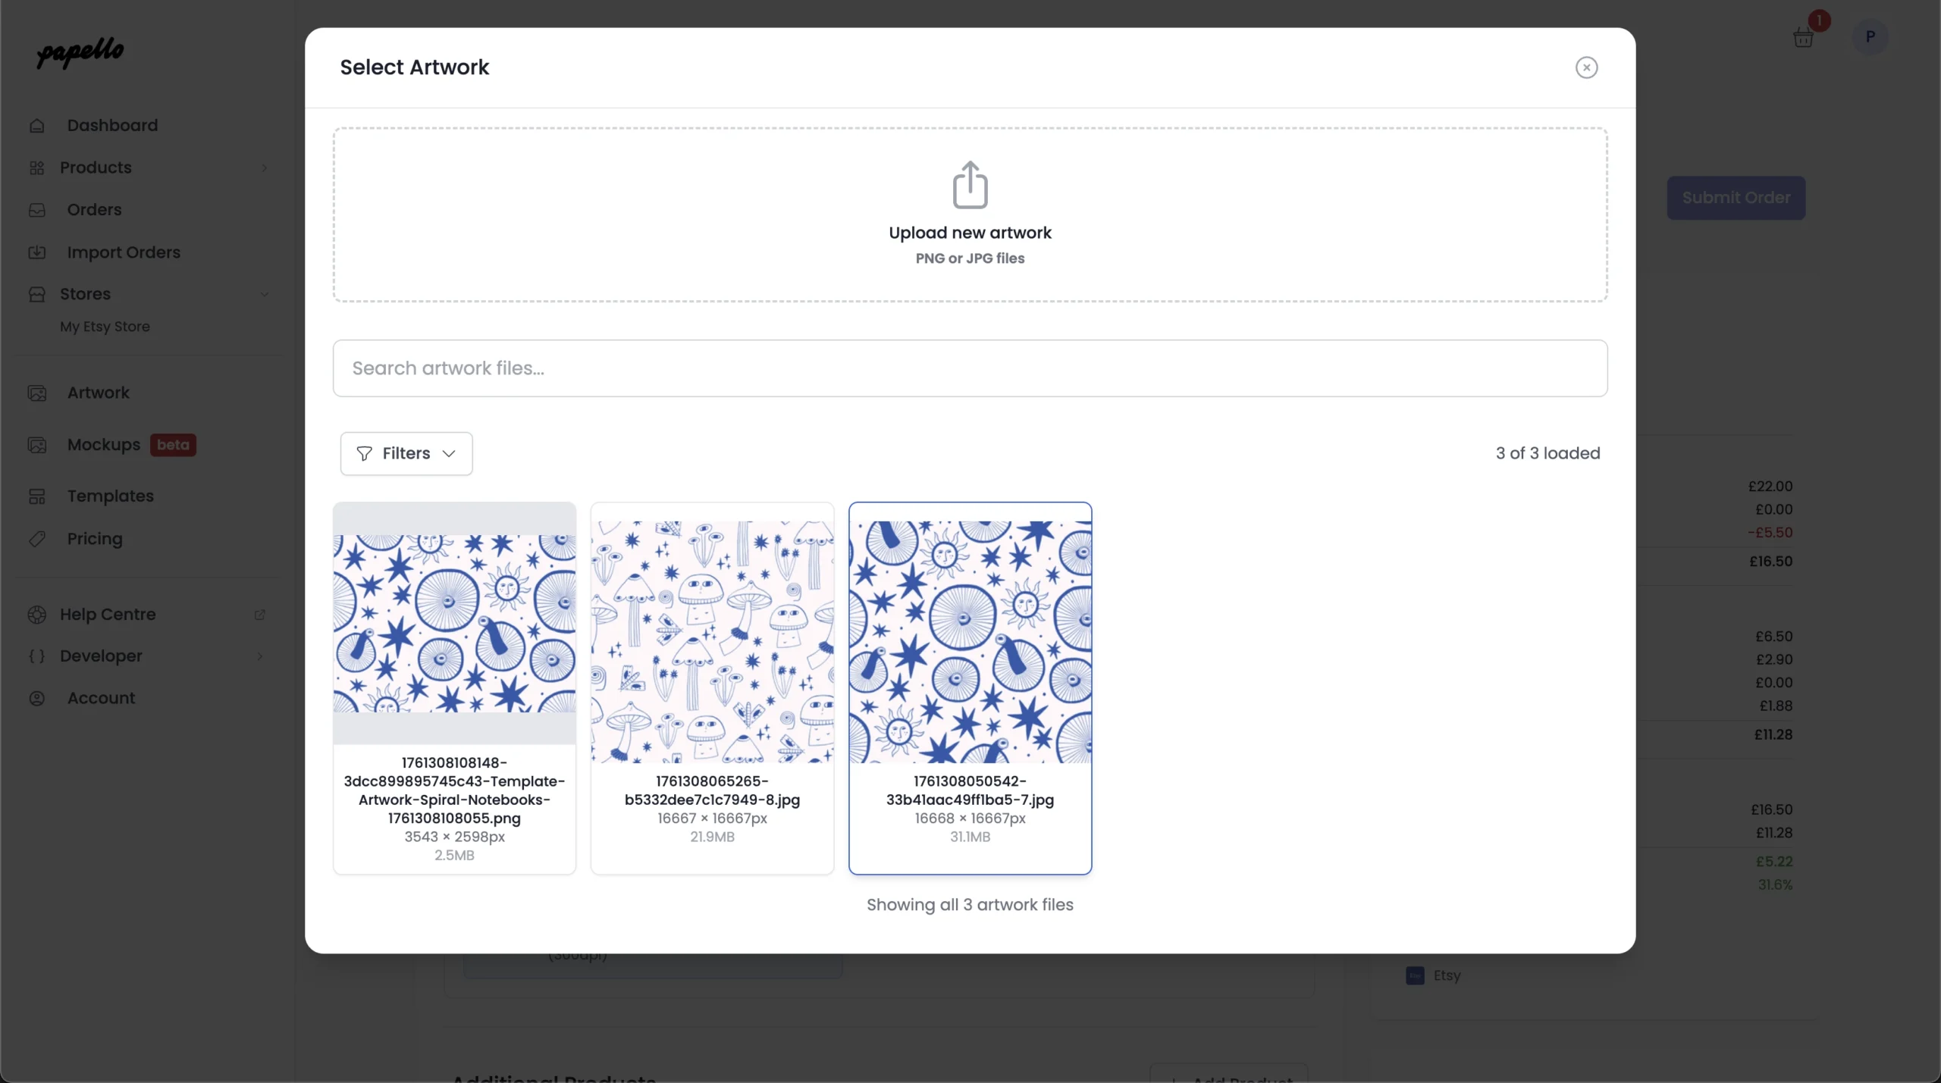Click the Templates sidebar icon
Viewport: 1941px width, 1083px height.
(37, 496)
